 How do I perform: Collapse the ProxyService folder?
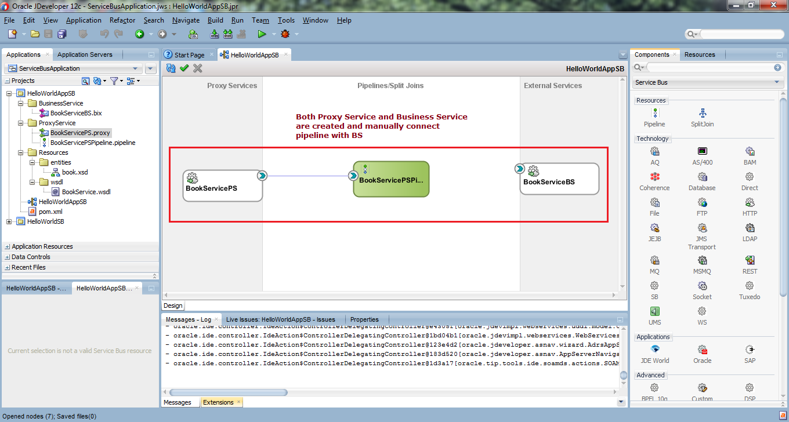coord(20,123)
